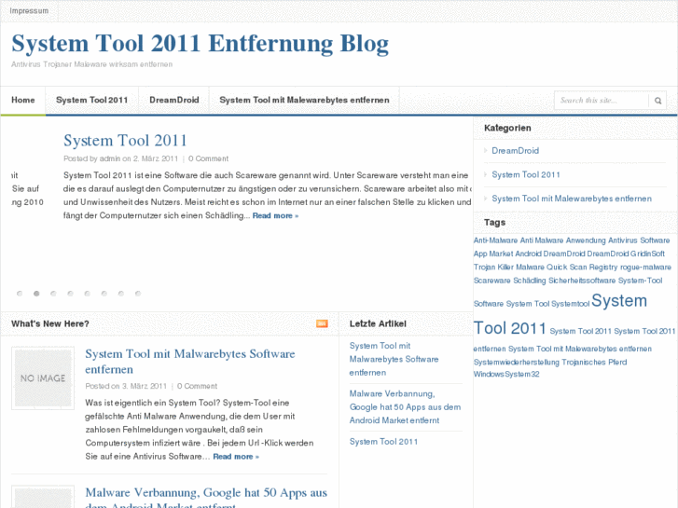Click the Anti-Malware tag
This screenshot has width=678, height=508.
pos(495,240)
